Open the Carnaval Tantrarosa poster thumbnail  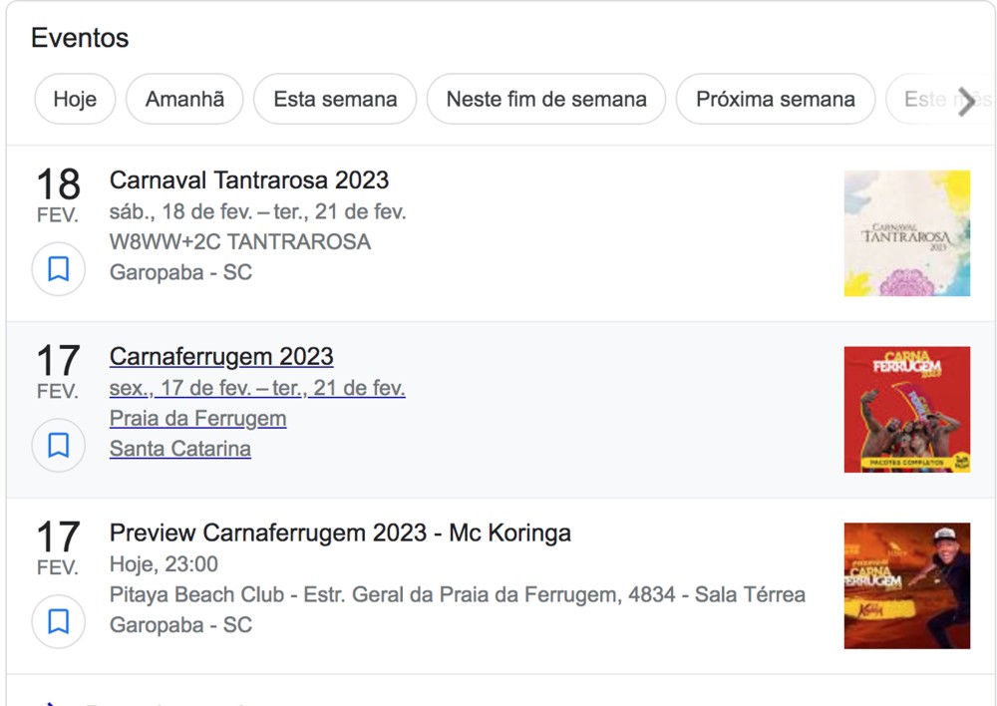point(906,233)
